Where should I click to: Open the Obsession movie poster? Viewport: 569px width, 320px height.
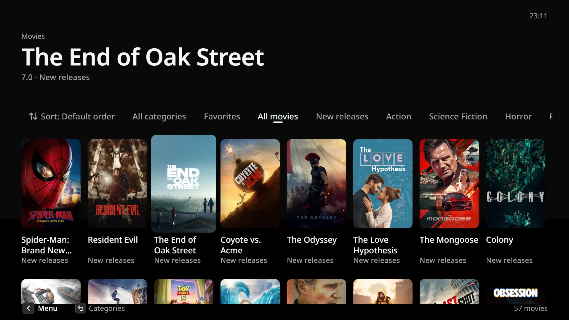coord(516,292)
